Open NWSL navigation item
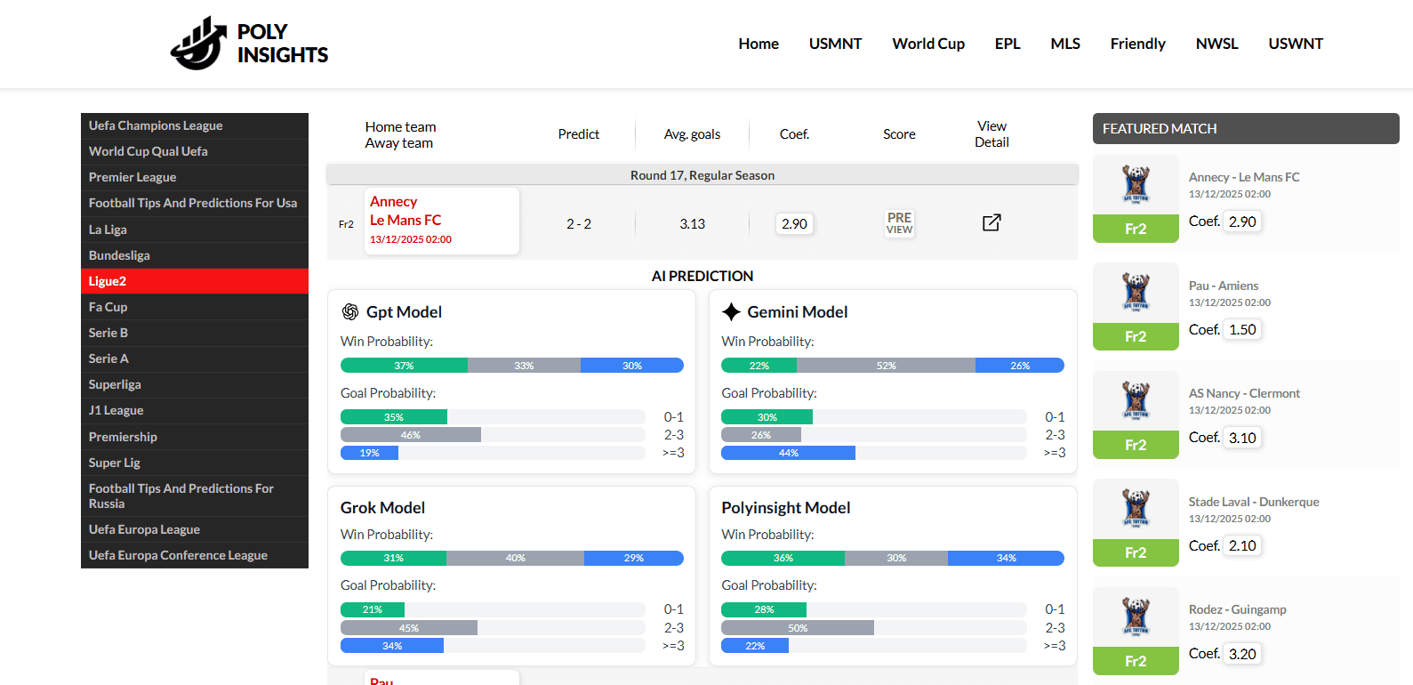 coord(1216,44)
